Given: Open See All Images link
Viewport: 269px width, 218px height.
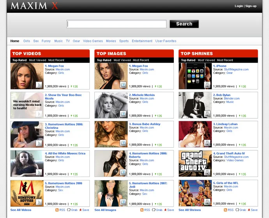Looking at the screenshot, I should pyautogui.click(x=105, y=210).
